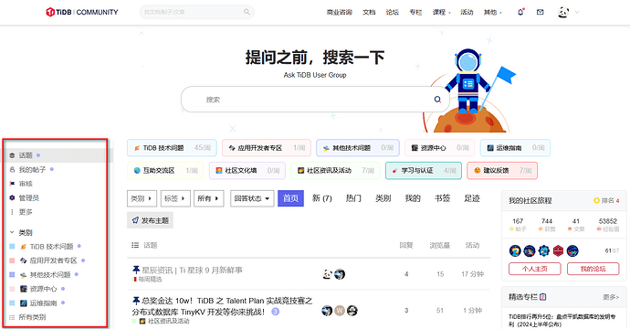Click the pin icon on 星辰资讯 topic
The image size is (630, 329).
point(136,270)
